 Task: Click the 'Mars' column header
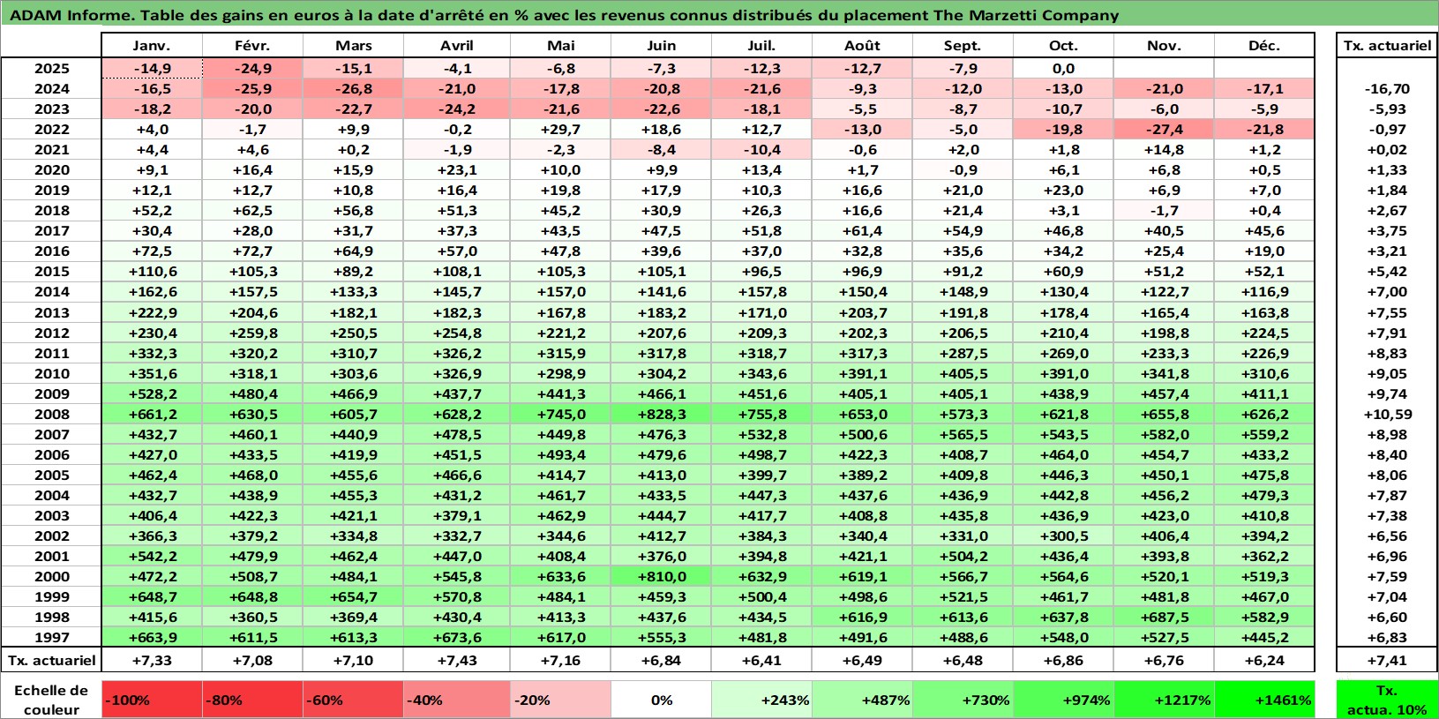[353, 46]
